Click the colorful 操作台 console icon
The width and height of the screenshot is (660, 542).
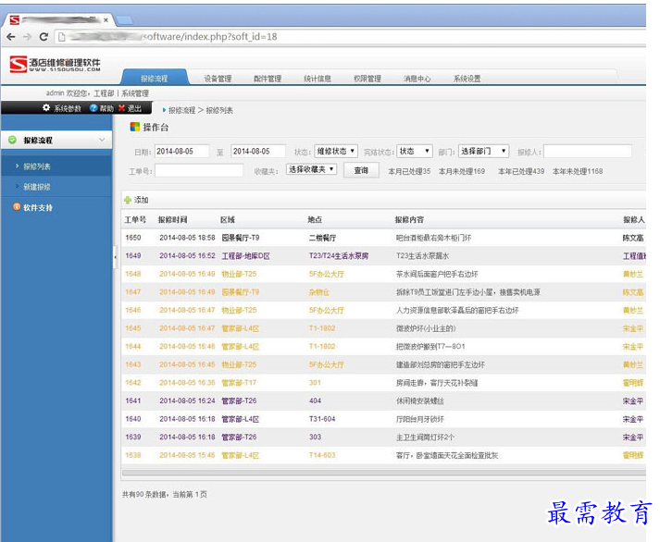(135, 127)
